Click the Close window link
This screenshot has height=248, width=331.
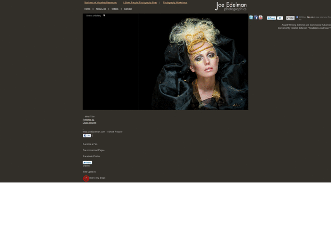click(x=90, y=122)
